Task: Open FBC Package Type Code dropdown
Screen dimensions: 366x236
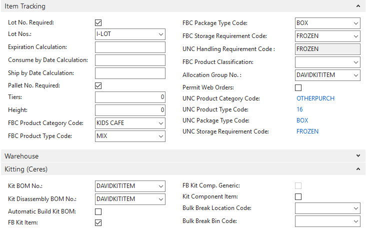Action: 355,23
